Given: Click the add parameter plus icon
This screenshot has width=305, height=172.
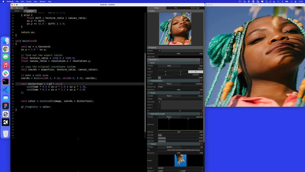Looking at the screenshot, I should (201, 59).
